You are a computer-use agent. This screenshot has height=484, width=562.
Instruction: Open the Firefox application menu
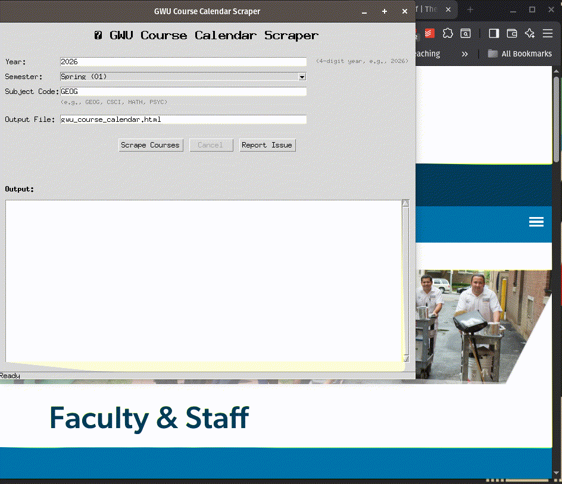click(x=547, y=33)
